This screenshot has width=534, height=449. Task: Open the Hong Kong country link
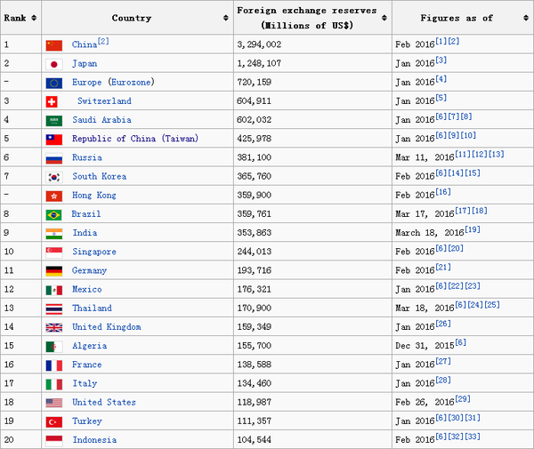tap(94, 196)
